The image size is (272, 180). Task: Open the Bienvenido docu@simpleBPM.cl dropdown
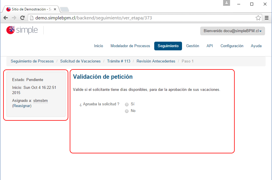point(232,31)
